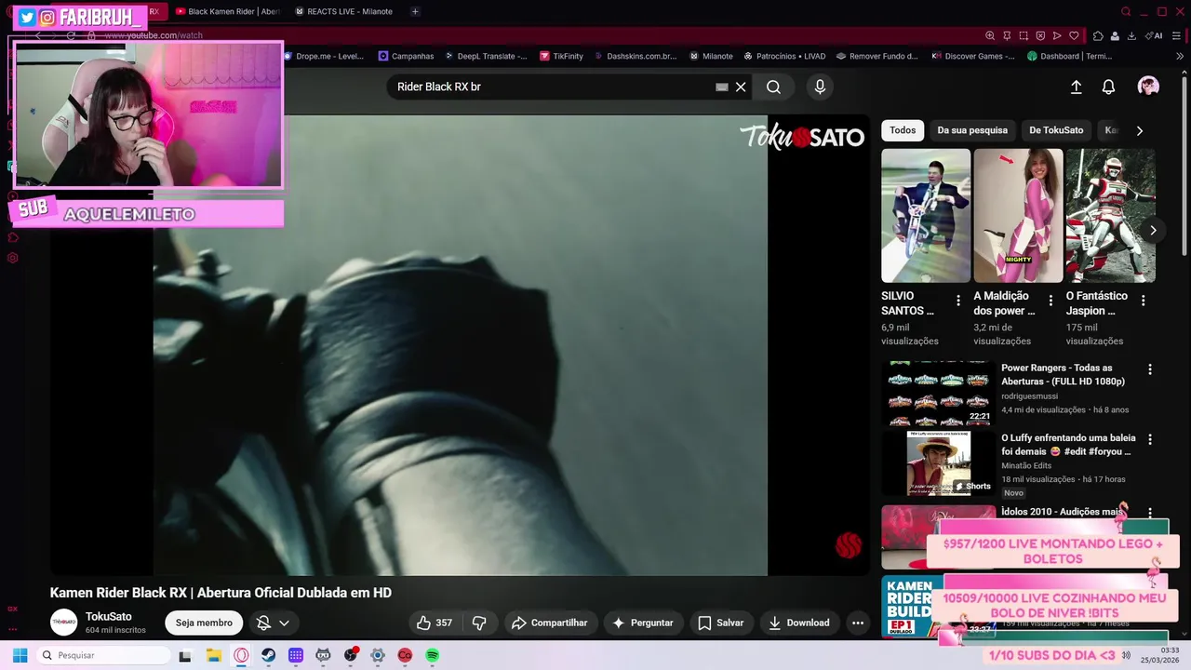Select Da sua pesquisa filter chip
Screen dimensions: 1191x670
[972, 130]
